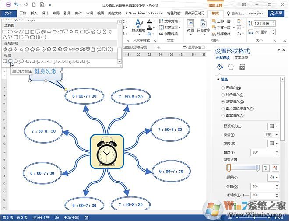Screen dimensions: 289x221
Task: Click the remove gradient stop icon
Action: click(x=275, y=168)
